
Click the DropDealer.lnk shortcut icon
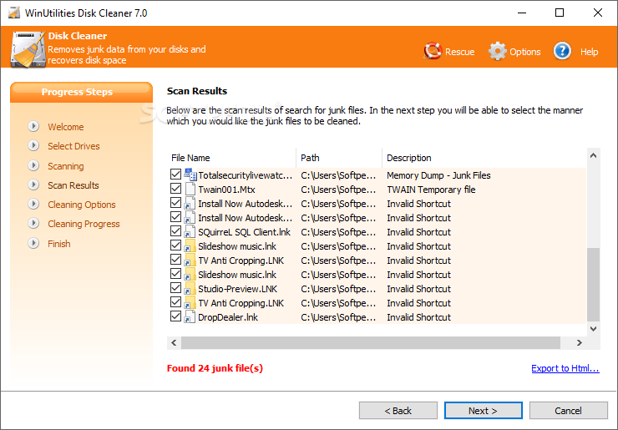[190, 317]
